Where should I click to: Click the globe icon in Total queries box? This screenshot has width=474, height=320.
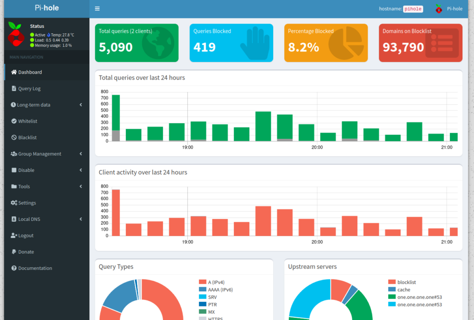[x=158, y=43]
